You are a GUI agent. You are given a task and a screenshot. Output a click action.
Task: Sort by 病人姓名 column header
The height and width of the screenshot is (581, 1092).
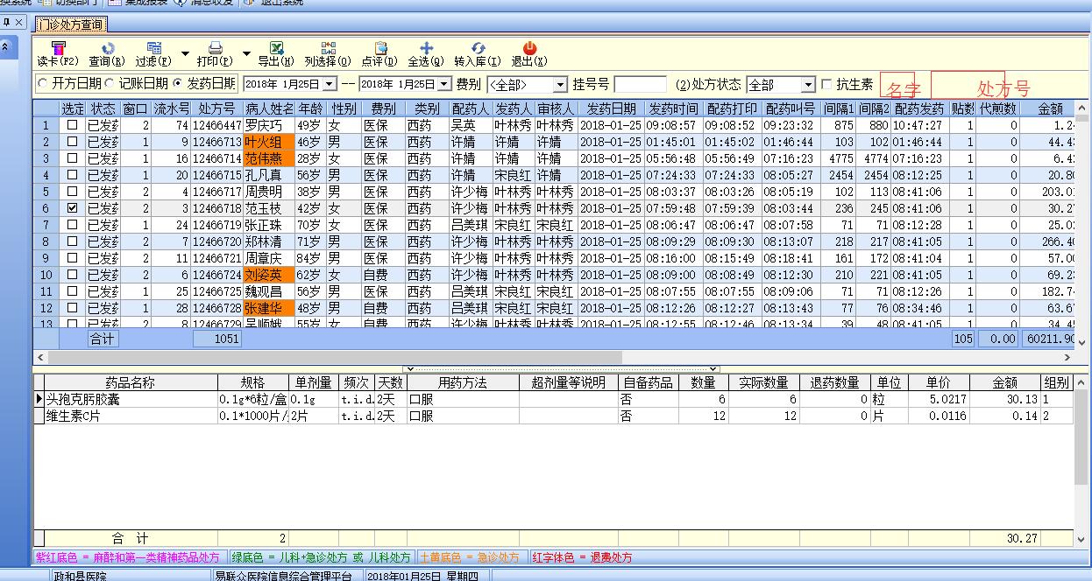269,108
